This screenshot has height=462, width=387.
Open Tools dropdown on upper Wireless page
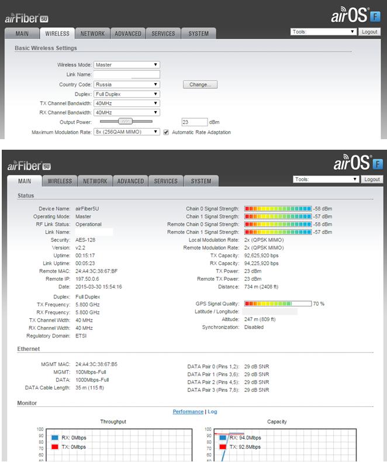pyautogui.click(x=323, y=32)
